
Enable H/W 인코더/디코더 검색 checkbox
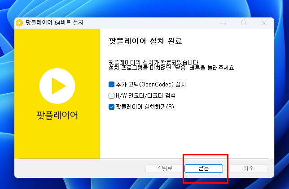coord(111,96)
